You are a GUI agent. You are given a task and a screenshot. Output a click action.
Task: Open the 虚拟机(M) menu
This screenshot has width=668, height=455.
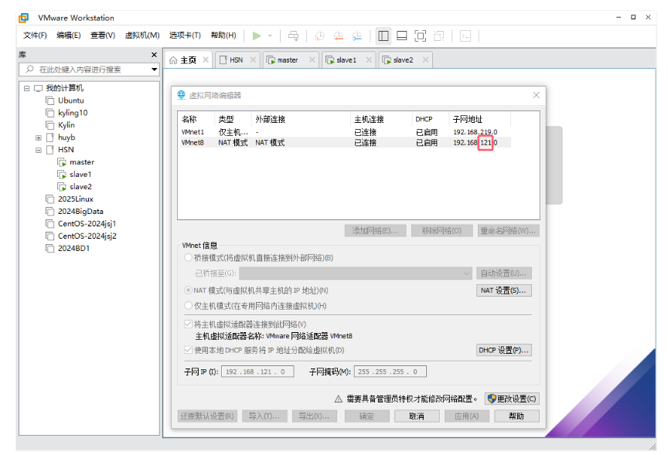click(142, 36)
